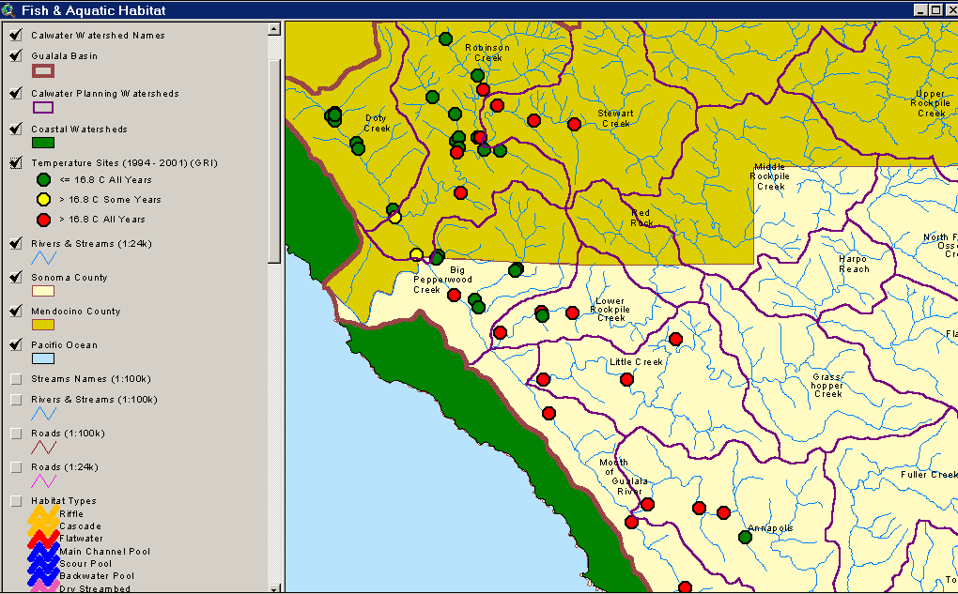Click the Pacific Ocean light blue swatch

click(43, 358)
